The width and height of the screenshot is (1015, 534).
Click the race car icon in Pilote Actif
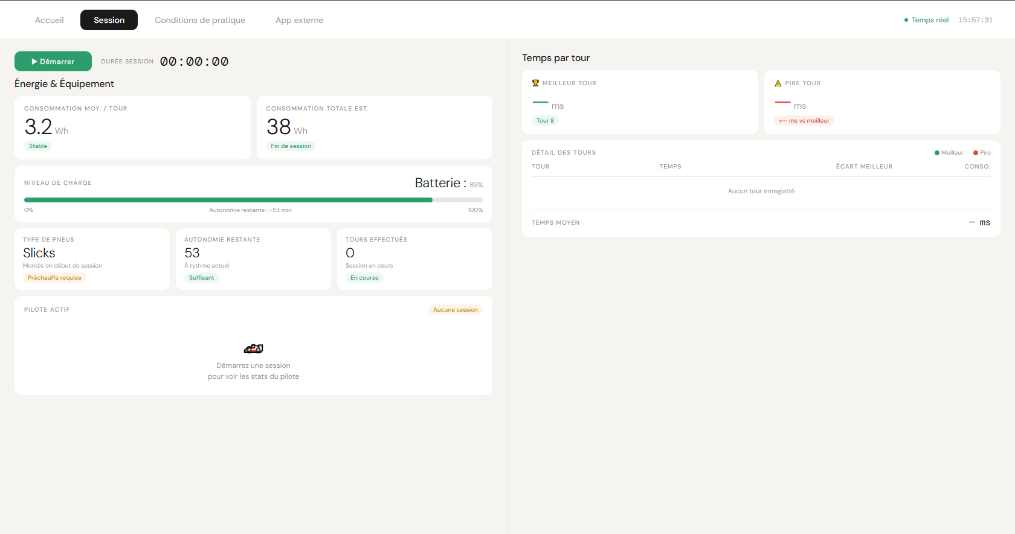coord(253,349)
